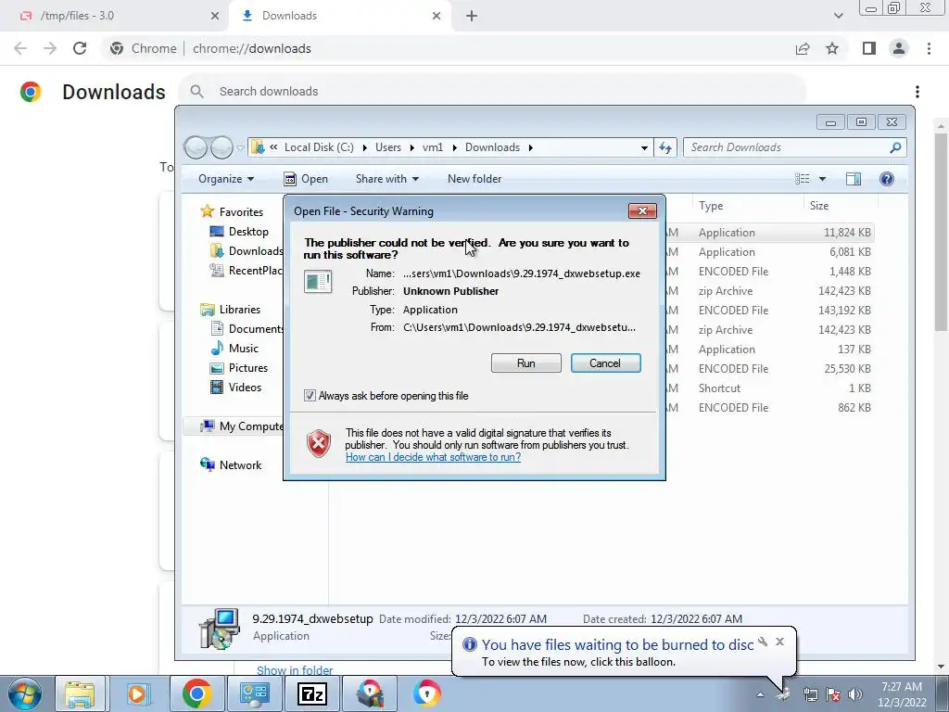Image resolution: width=949 pixels, height=712 pixels.
Task: Open How can I decide what software to run link
Action: [434, 457]
